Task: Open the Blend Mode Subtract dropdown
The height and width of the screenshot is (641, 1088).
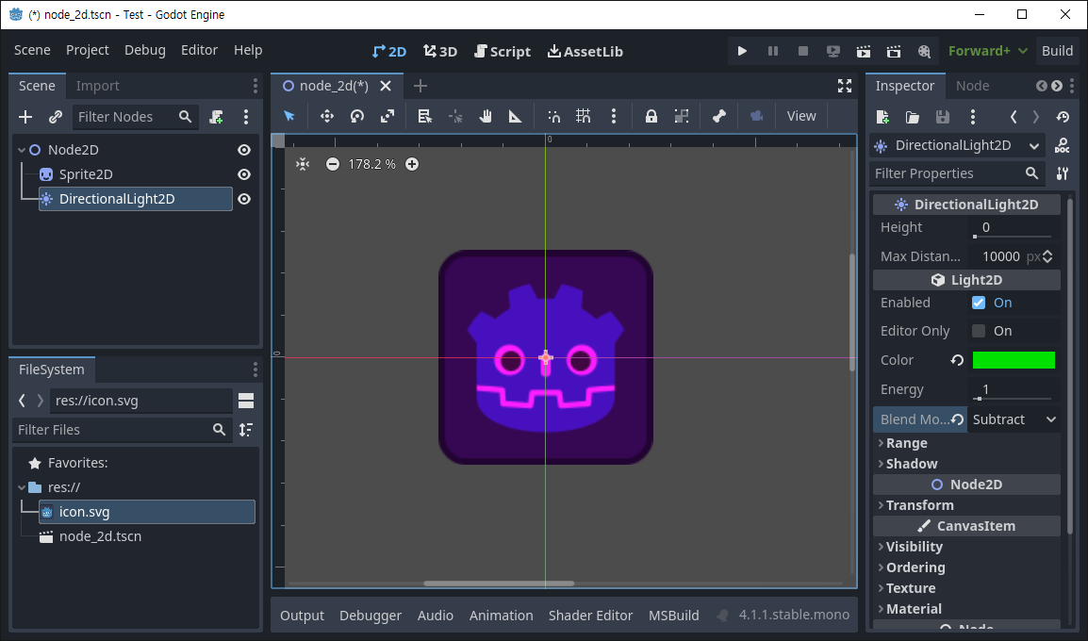Action: click(1014, 419)
